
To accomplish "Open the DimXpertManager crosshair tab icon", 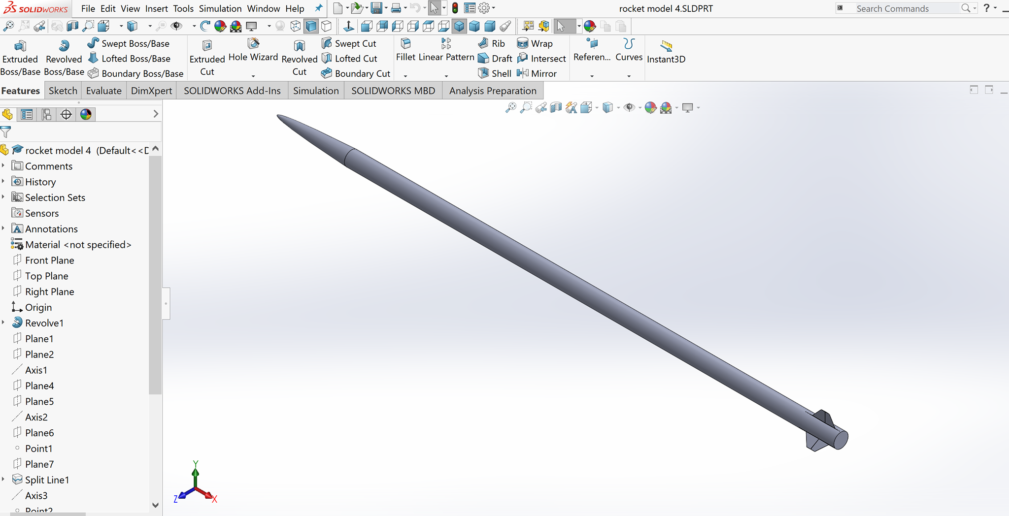I will 66,115.
